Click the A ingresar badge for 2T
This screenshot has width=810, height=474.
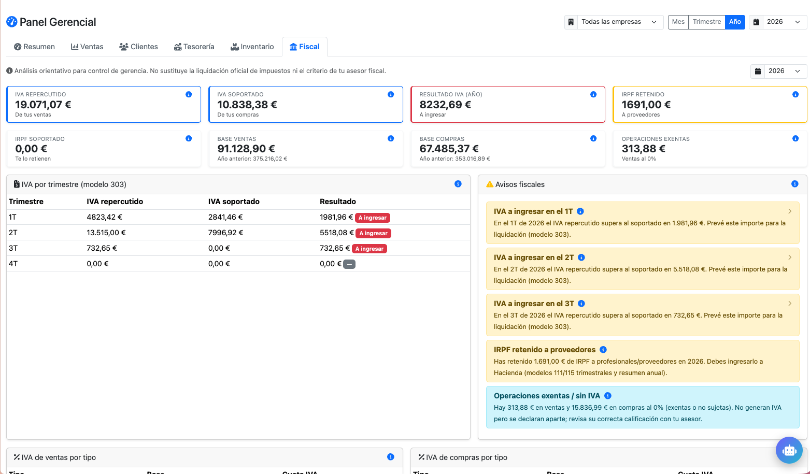[374, 233]
